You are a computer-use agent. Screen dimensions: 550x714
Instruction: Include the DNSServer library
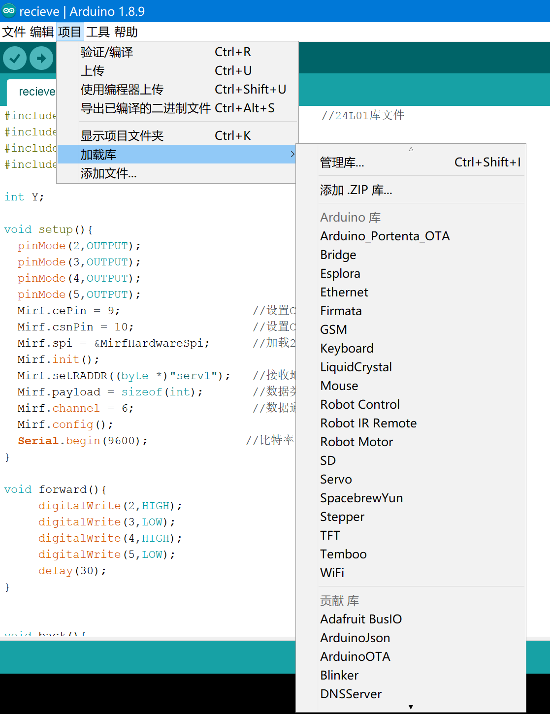(x=411, y=694)
